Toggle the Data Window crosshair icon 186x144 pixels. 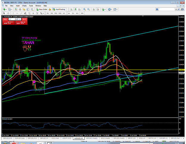click(20, 9)
